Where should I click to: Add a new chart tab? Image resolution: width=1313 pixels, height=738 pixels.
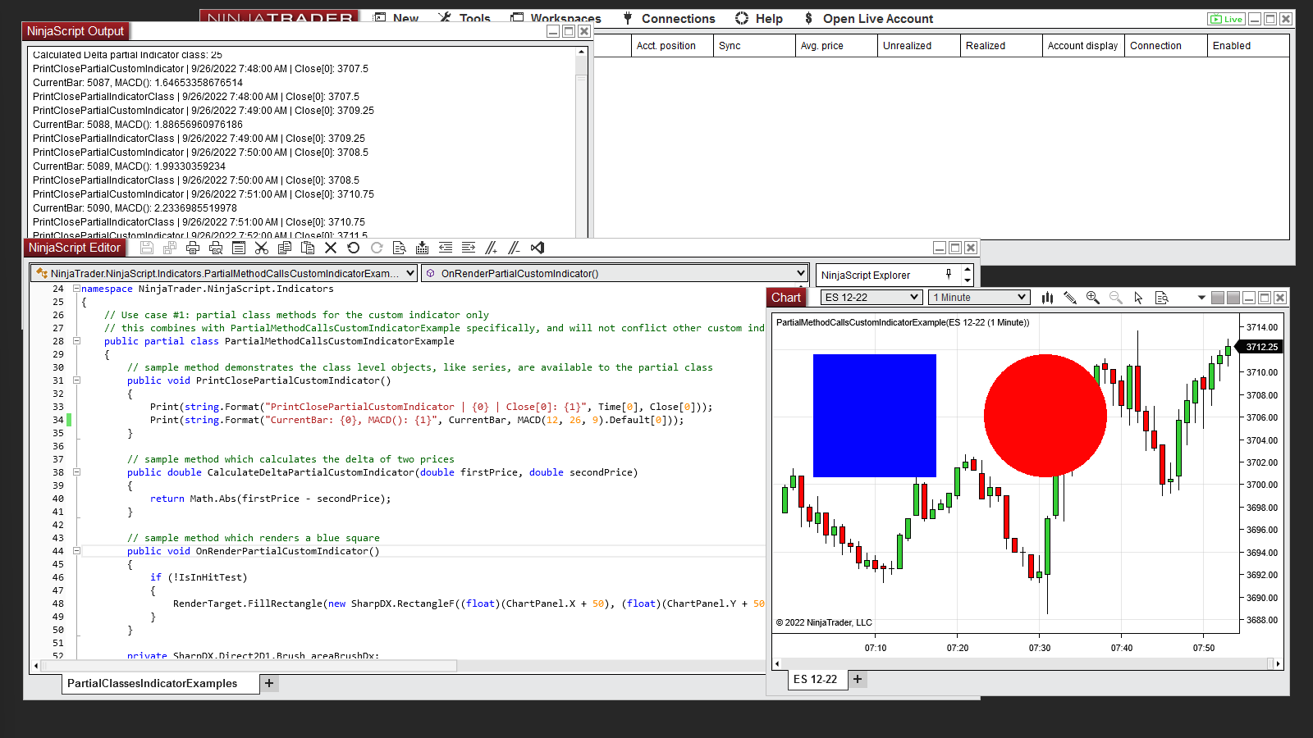(858, 679)
